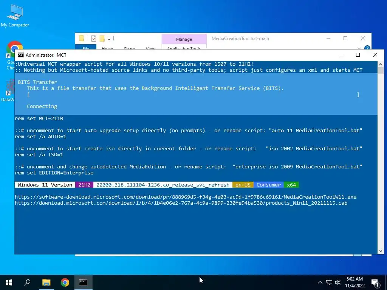Minimize the MCT console window
Viewport: 387px width, 290px height.
pos(341,55)
